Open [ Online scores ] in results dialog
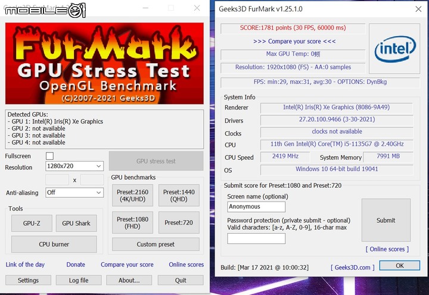Image resolution: width=429 pixels, height=295 pixels. [x=387, y=249]
